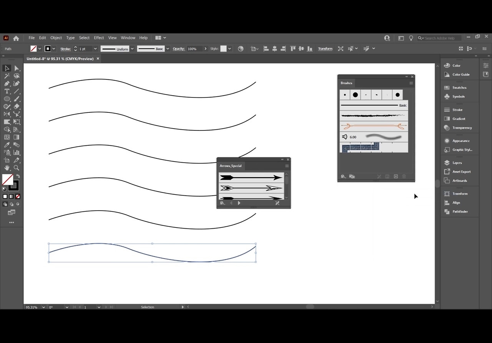Open the Swatches panel
Viewport: 492px width, 343px height.
(460, 87)
